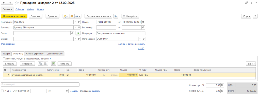The height and width of the screenshot is (95, 260).
Task: Click the выбрать basis link
Action: click(96, 91)
